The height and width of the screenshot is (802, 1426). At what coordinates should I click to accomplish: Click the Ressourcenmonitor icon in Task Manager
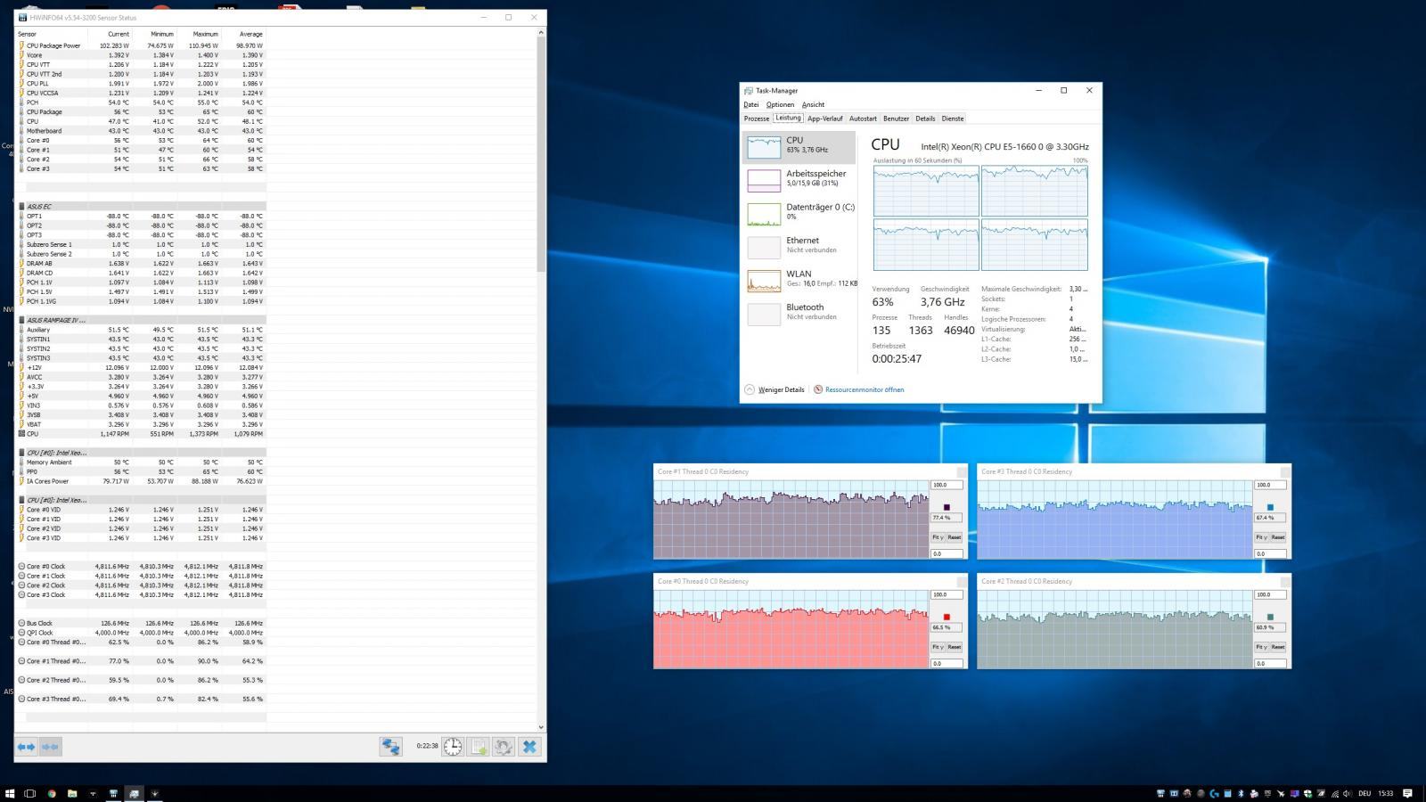pyautogui.click(x=818, y=389)
